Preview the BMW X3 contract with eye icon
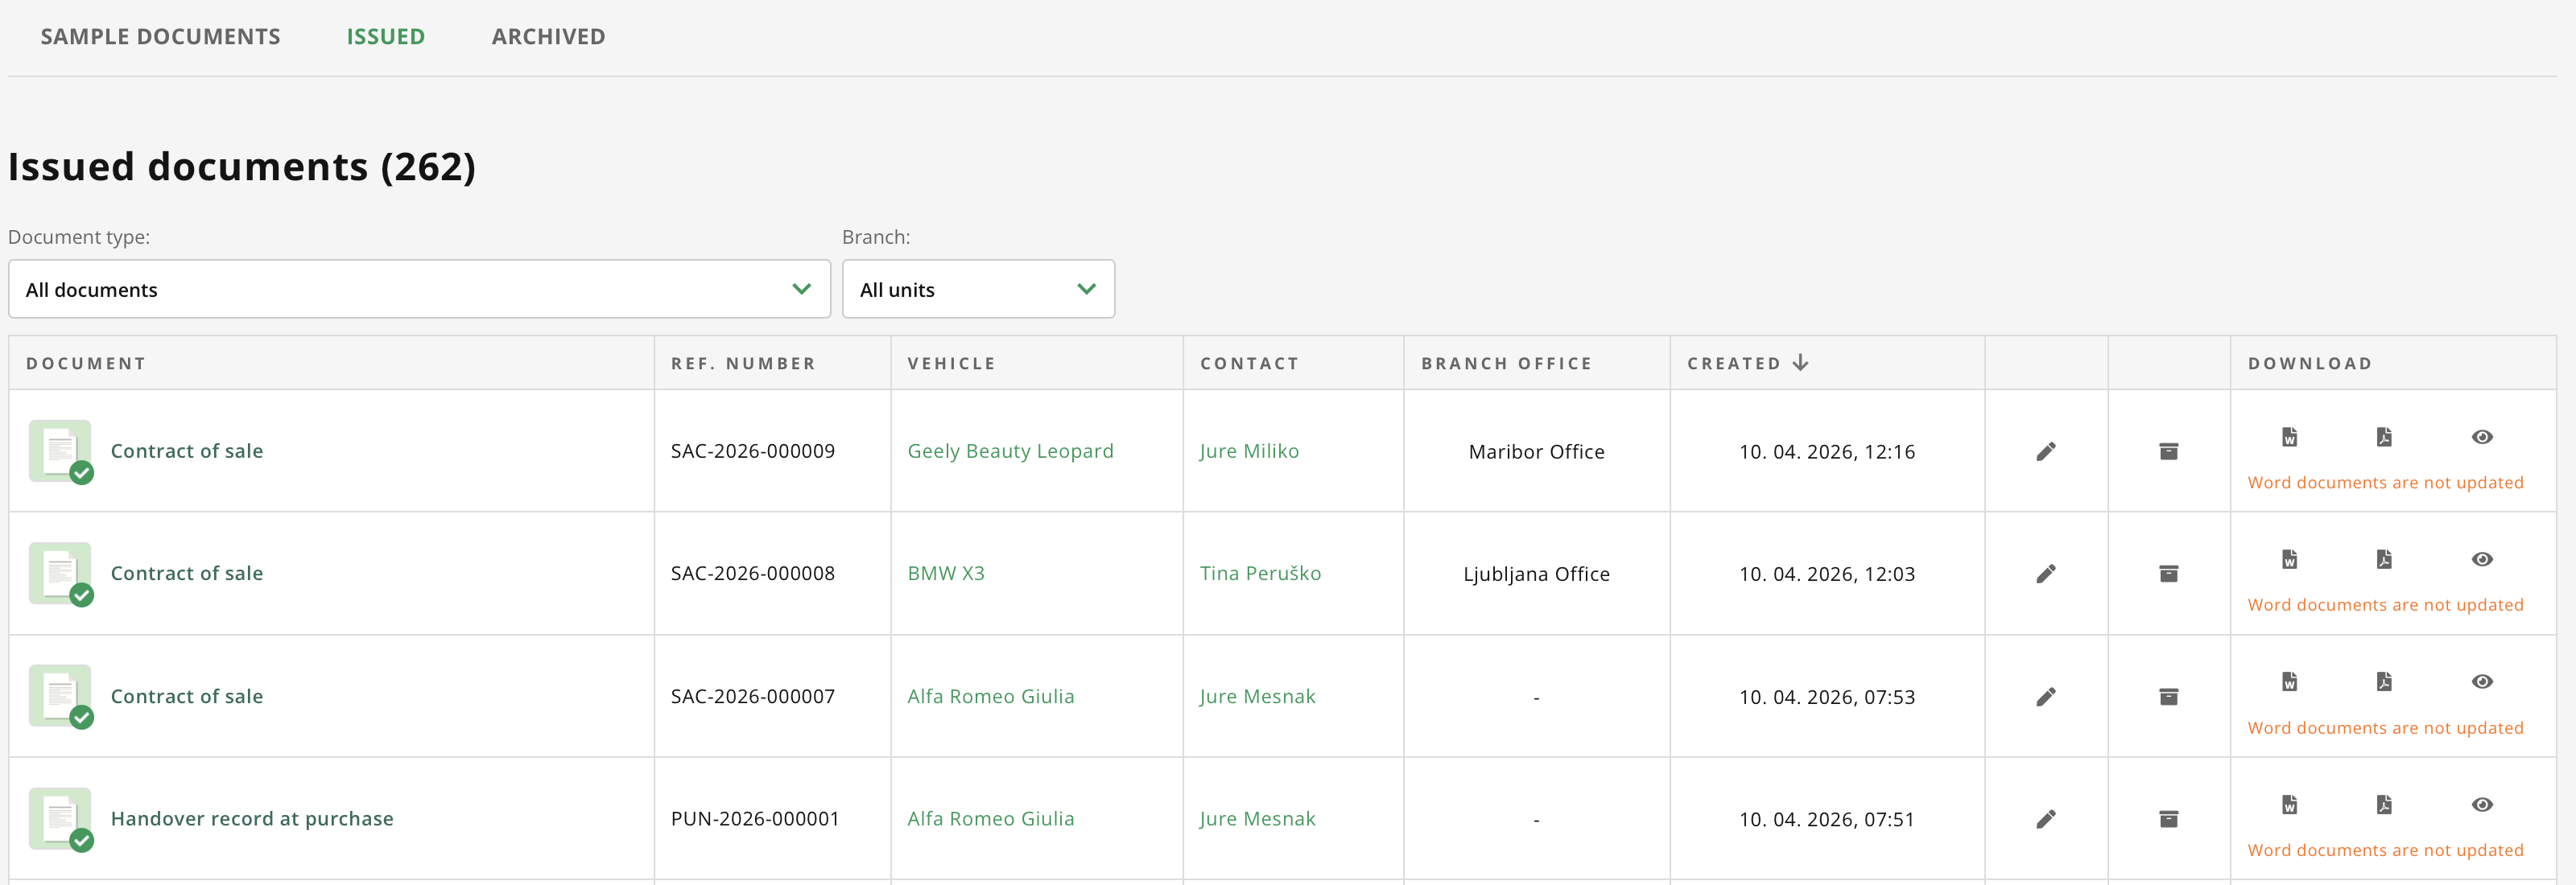 tap(2481, 559)
